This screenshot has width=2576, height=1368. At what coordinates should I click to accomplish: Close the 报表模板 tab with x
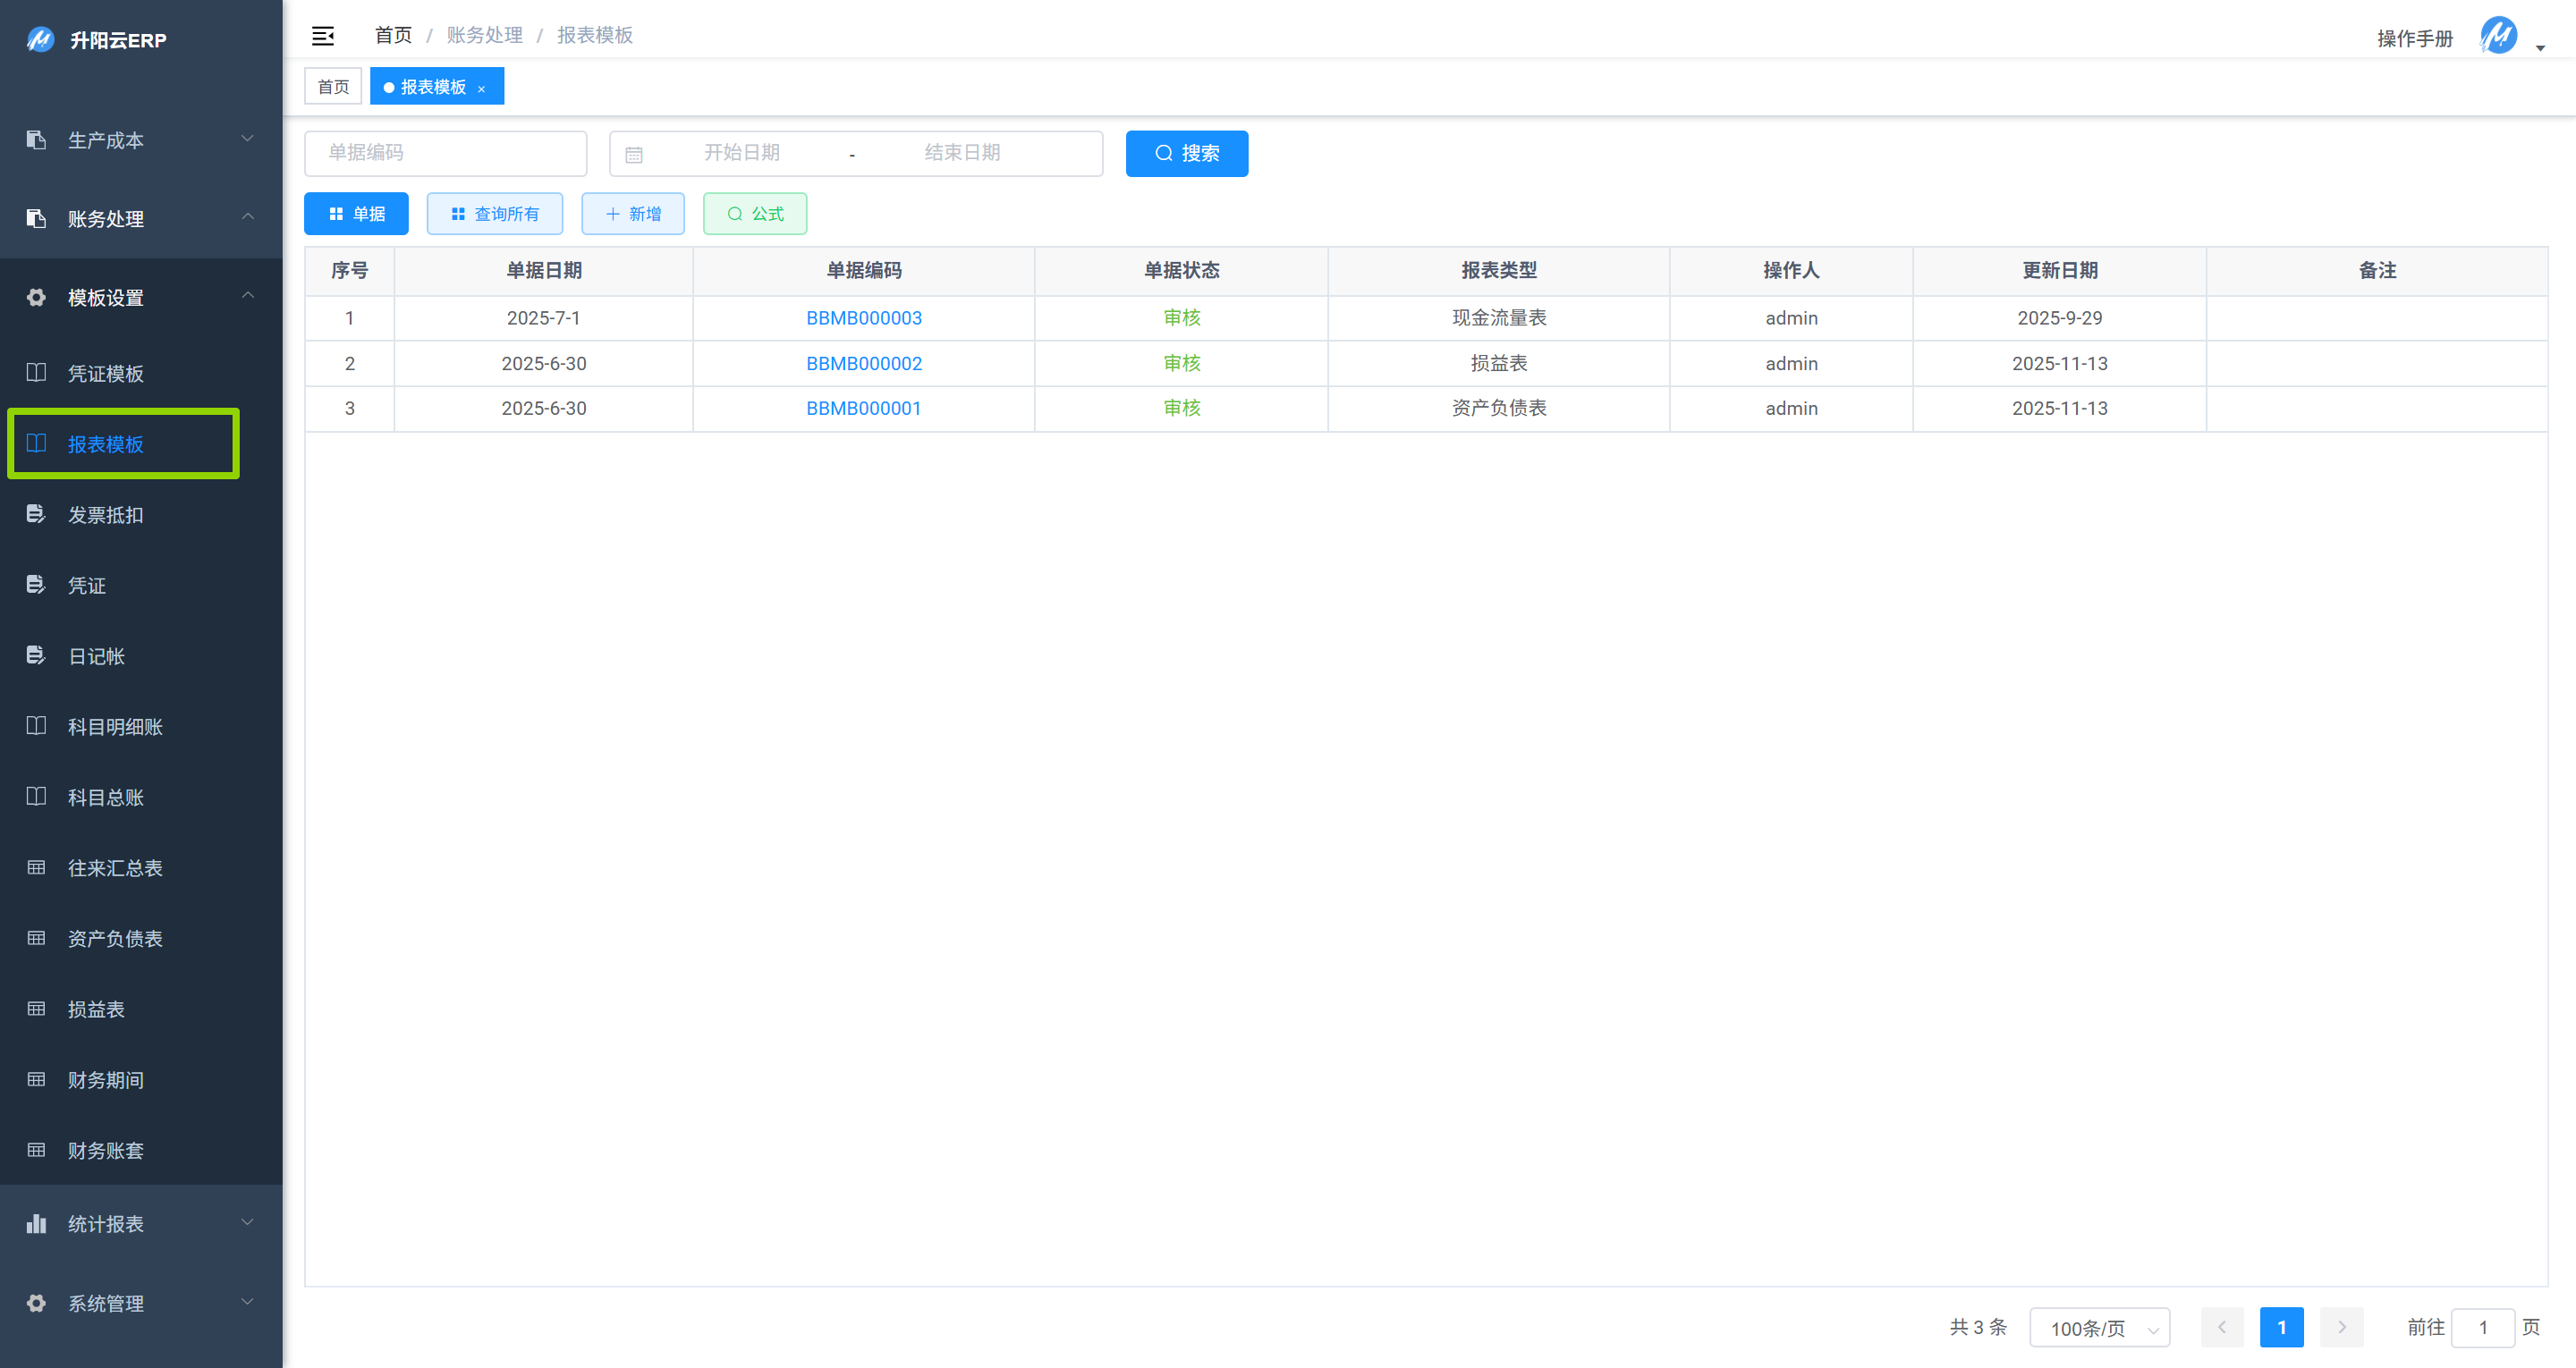(x=482, y=88)
